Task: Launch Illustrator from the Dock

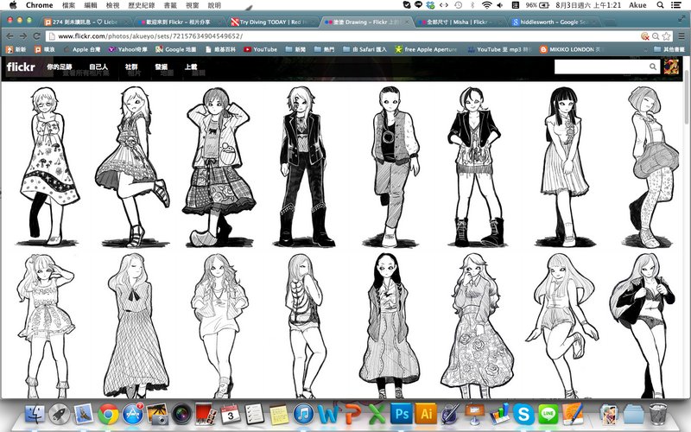Action: (x=426, y=414)
